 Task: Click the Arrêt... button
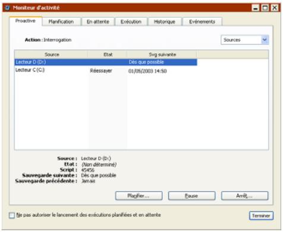245,196
